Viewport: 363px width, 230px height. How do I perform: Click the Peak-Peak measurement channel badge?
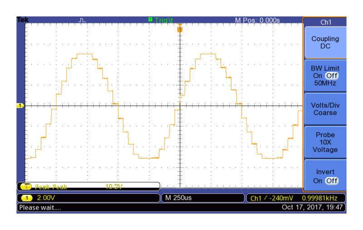click(x=27, y=187)
